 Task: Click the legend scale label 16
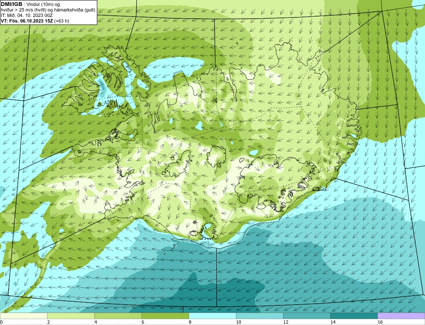tap(380, 322)
